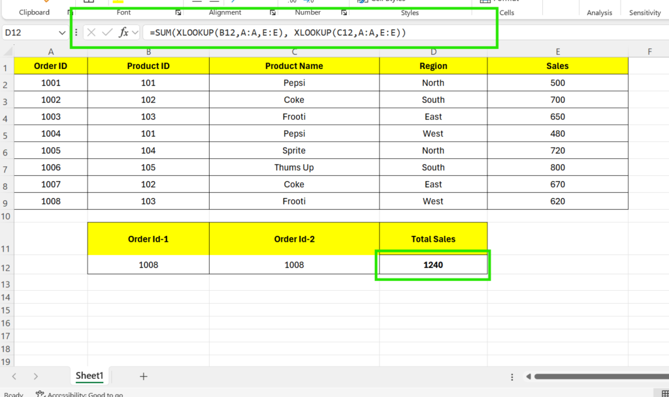
Task: Go to previous sheet with left arrow
Action: [14, 376]
